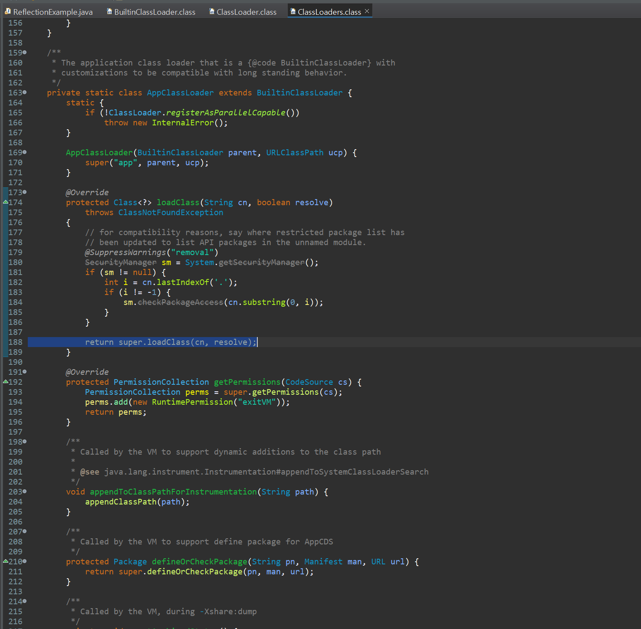
Task: Click line number 188 in the gutter
Action: (15, 342)
